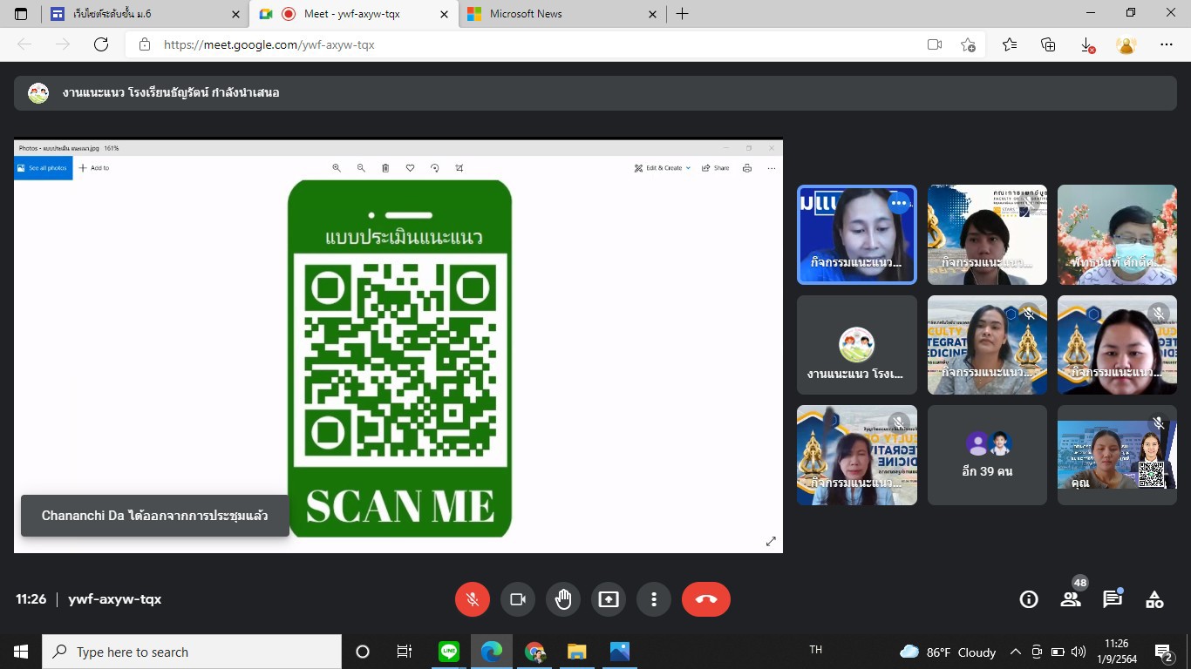Unmute the microphone in Meet
This screenshot has height=669, width=1191.
(x=473, y=599)
